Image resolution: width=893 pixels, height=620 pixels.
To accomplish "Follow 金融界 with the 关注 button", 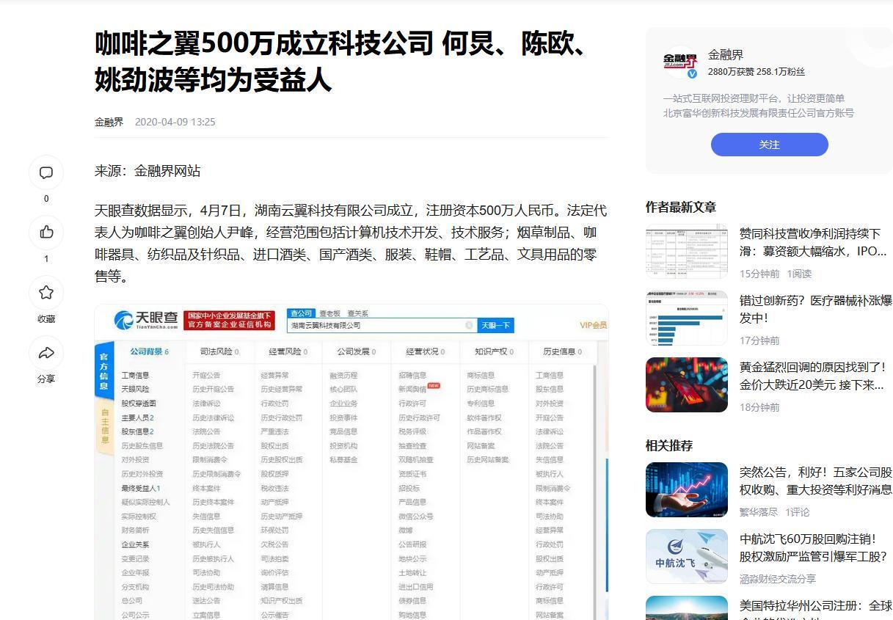I will [769, 145].
